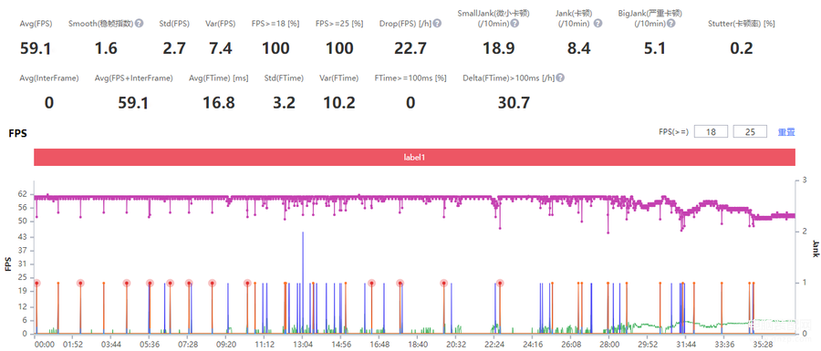Click the red jank marker near 16:48
The height and width of the screenshot is (351, 821).
(372, 283)
